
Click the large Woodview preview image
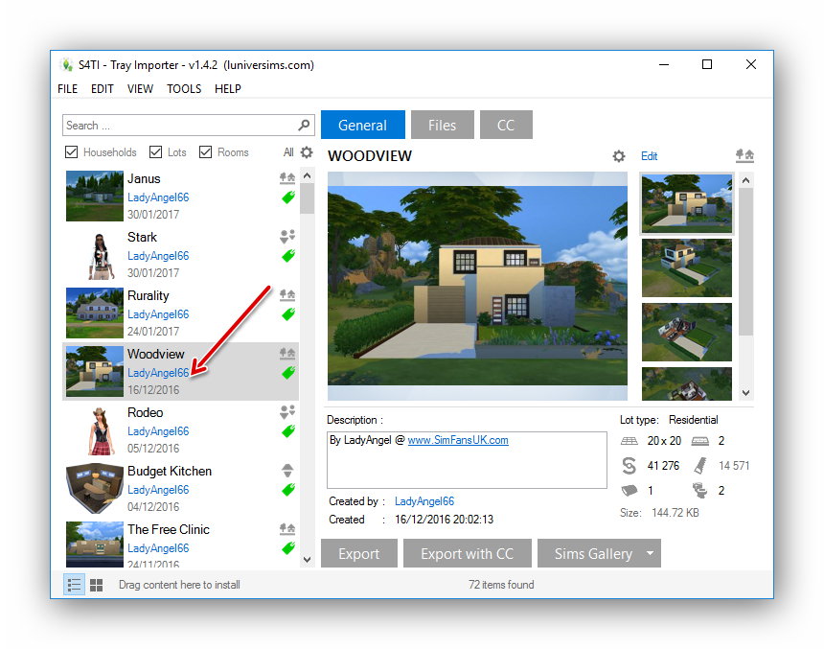coord(477,286)
